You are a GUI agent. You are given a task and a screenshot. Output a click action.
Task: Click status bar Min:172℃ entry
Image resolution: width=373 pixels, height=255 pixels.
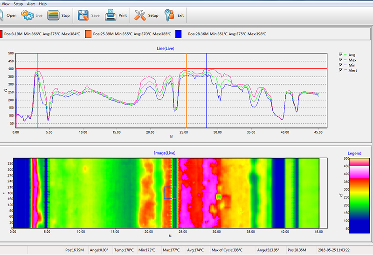146,250
